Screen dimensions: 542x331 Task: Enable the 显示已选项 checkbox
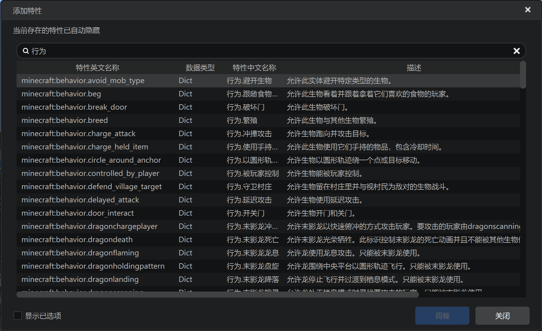[x=18, y=316]
